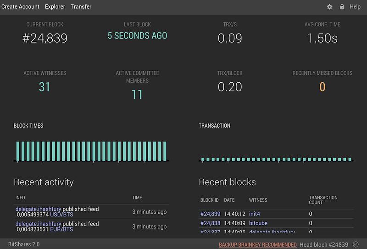Open the EUR/BTS market link
This screenshot has width=367, height=249.
[x=61, y=229]
